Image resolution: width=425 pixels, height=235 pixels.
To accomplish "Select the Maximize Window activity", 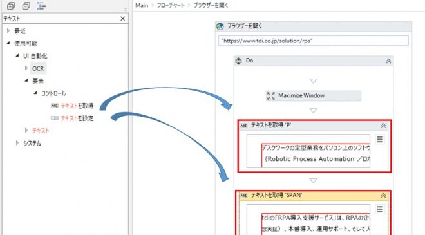I will (x=314, y=96).
